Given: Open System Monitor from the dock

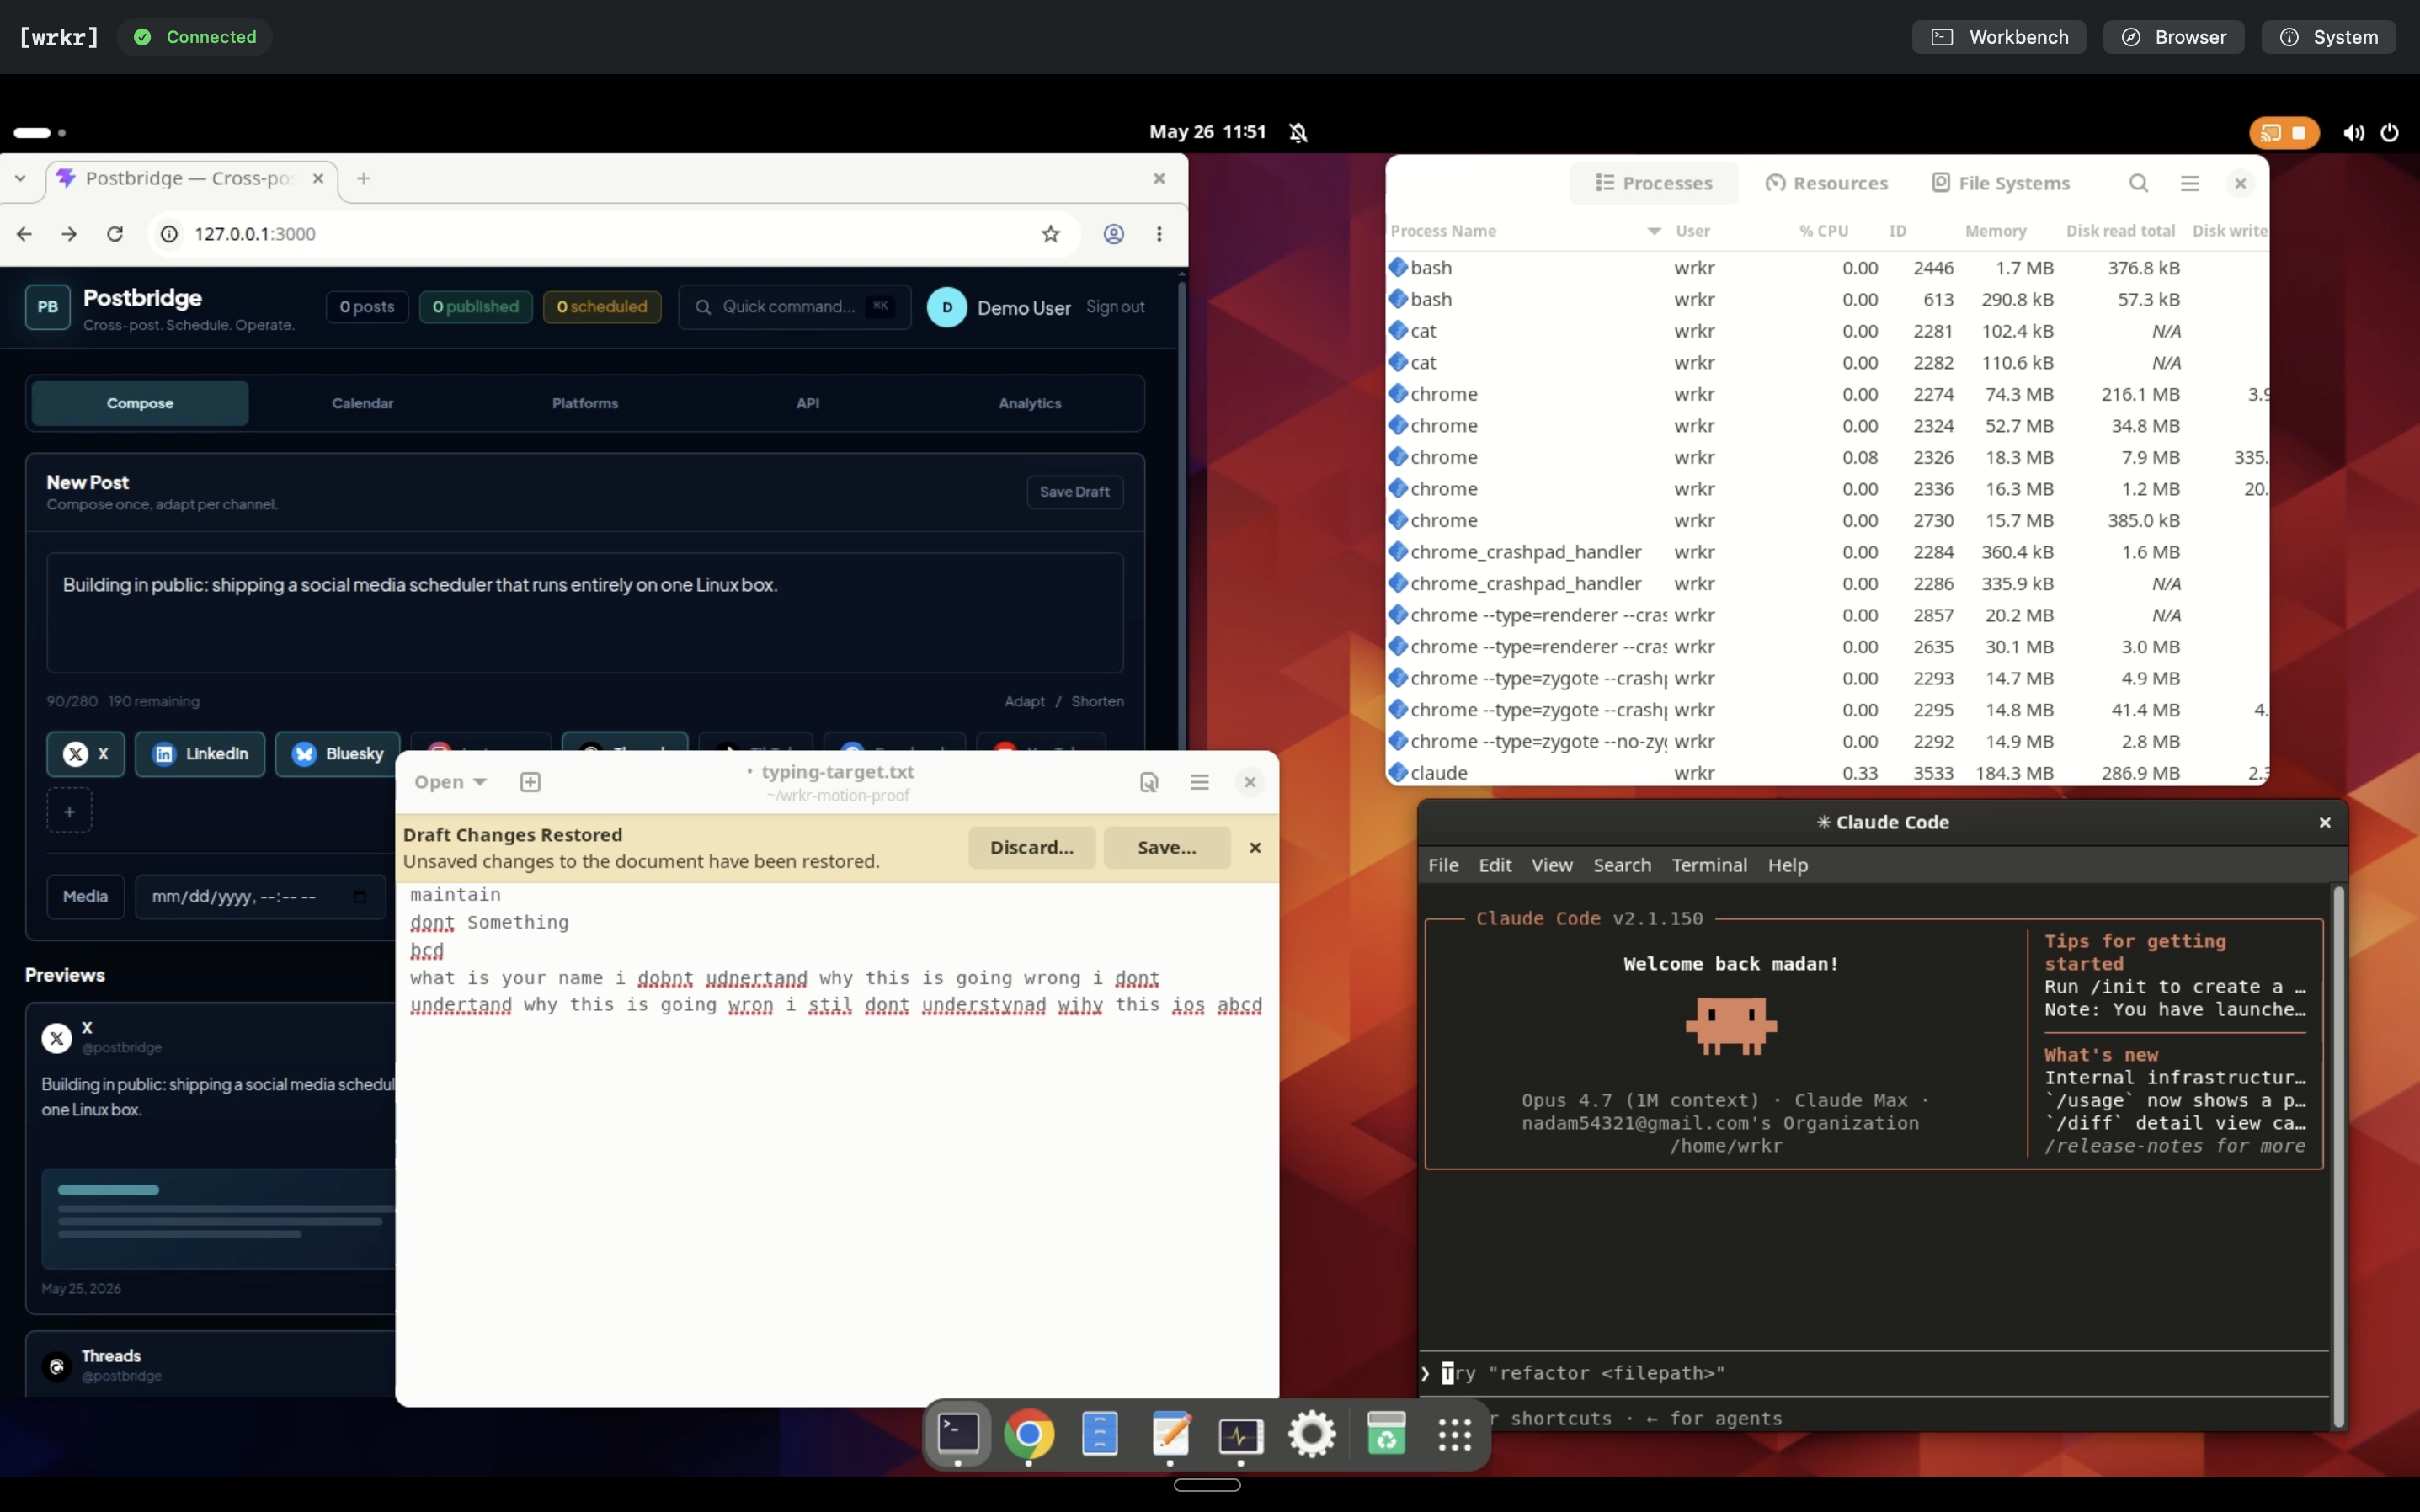Looking at the screenshot, I should (x=1241, y=1436).
